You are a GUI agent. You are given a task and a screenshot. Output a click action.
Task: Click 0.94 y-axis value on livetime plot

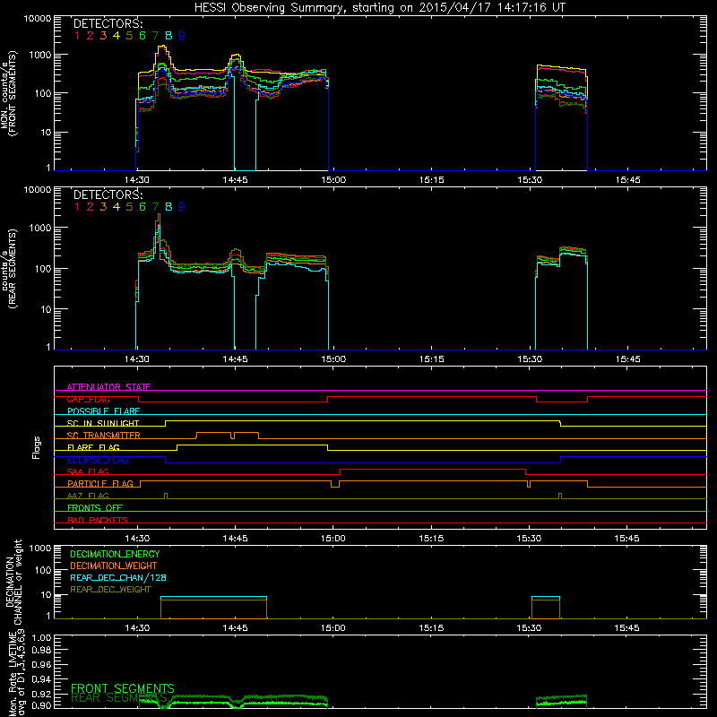tap(41, 679)
